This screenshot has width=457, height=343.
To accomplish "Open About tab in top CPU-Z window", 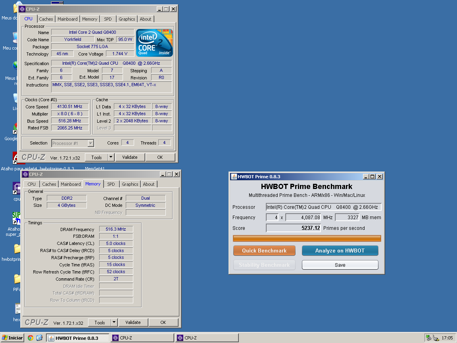I will point(146,19).
